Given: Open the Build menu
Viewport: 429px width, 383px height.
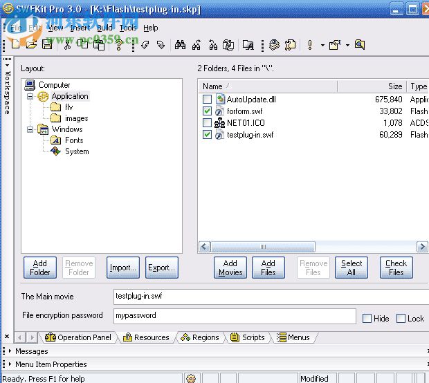Looking at the screenshot, I should click(x=104, y=28).
